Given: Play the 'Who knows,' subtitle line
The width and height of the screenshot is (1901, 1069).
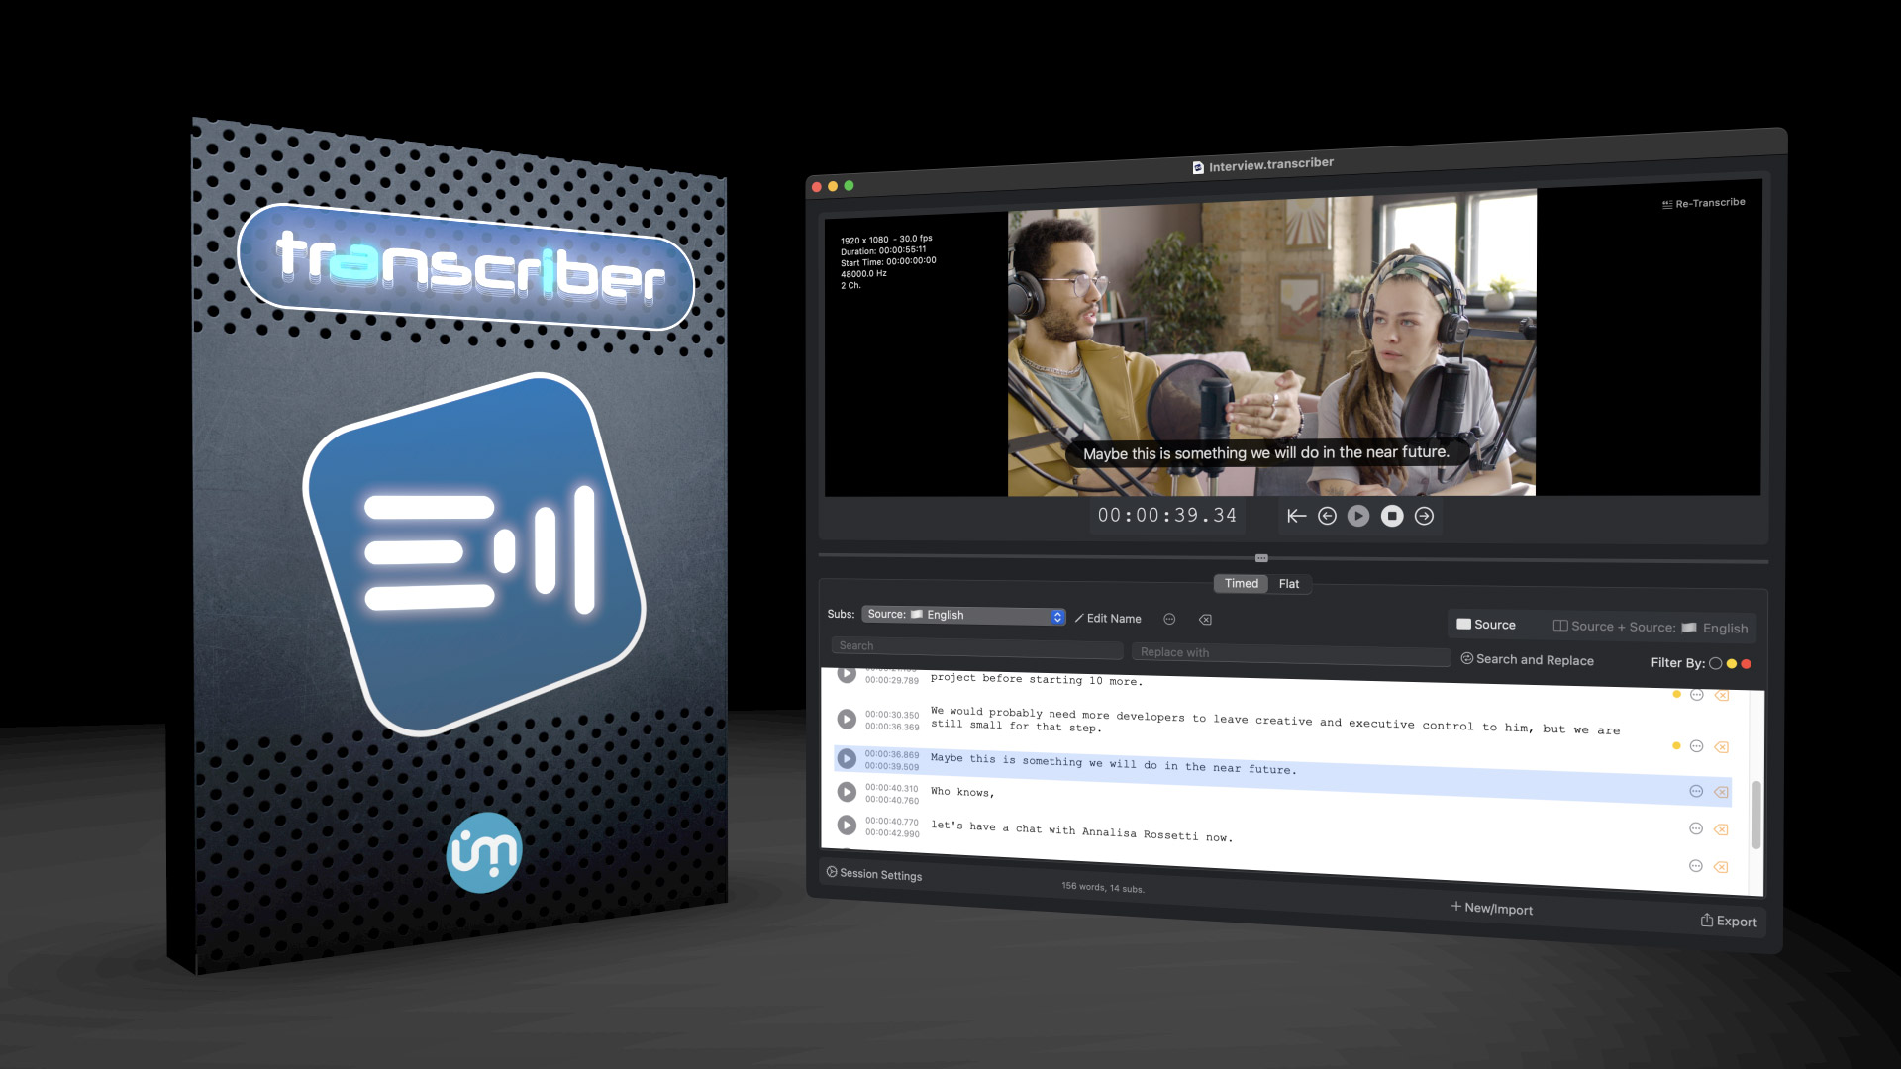Looking at the screenshot, I should click(847, 792).
